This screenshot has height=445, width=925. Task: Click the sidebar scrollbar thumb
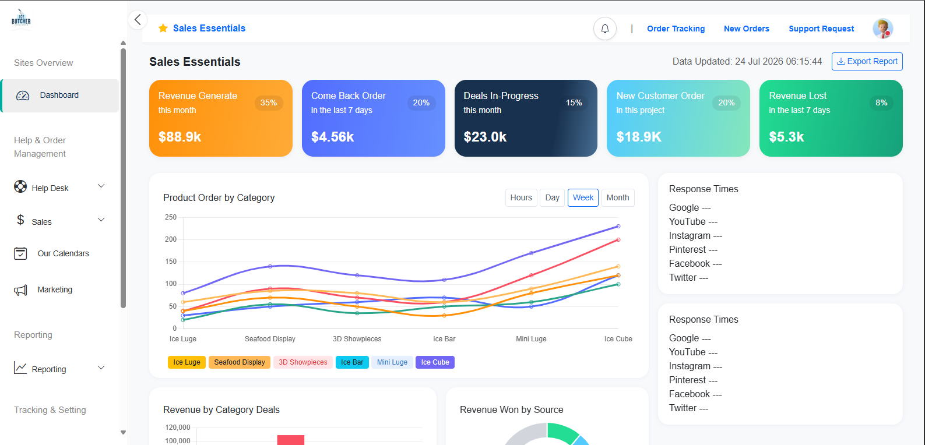[123, 178]
